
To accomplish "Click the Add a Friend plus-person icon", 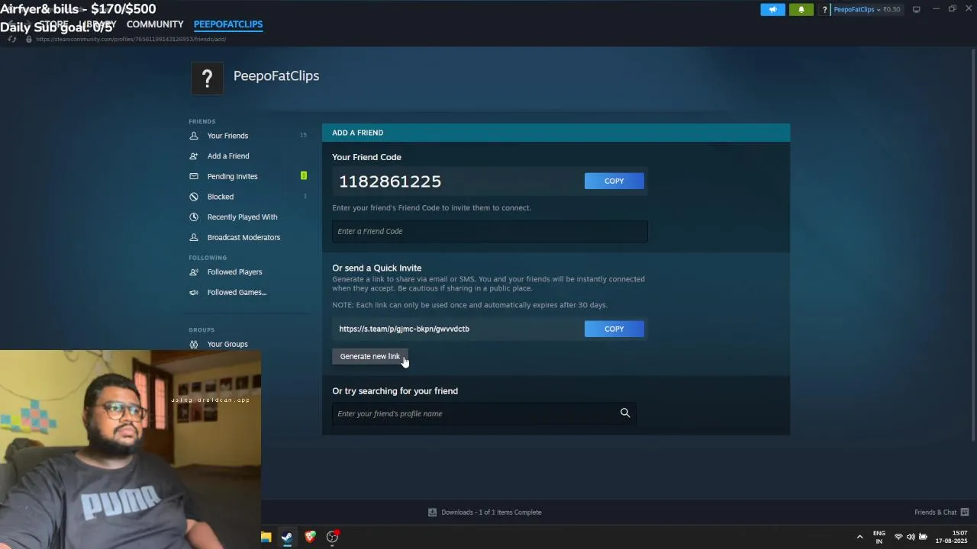I will (x=194, y=156).
